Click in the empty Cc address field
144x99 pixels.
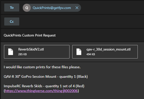coord(82,21)
